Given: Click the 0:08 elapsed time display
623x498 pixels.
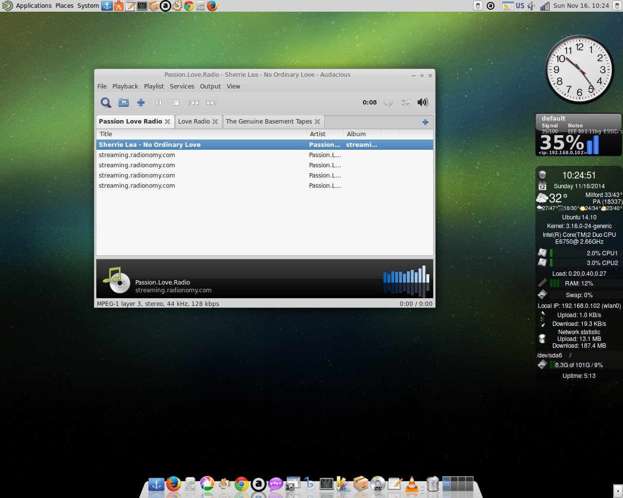Looking at the screenshot, I should tap(369, 103).
